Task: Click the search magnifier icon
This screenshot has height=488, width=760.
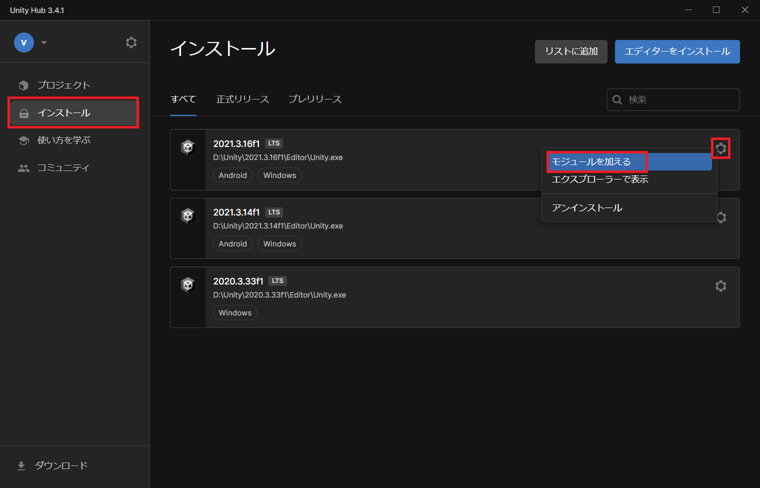Action: 617,99
